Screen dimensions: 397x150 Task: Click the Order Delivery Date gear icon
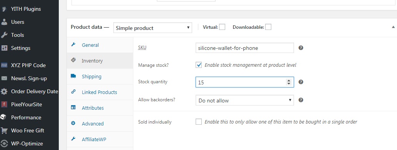4,91
